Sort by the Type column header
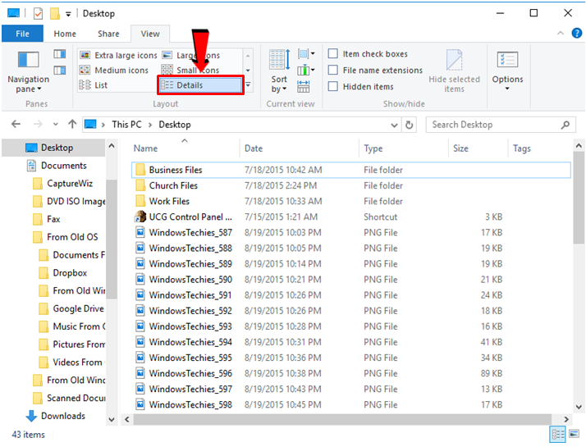The image size is (586, 447). point(404,148)
